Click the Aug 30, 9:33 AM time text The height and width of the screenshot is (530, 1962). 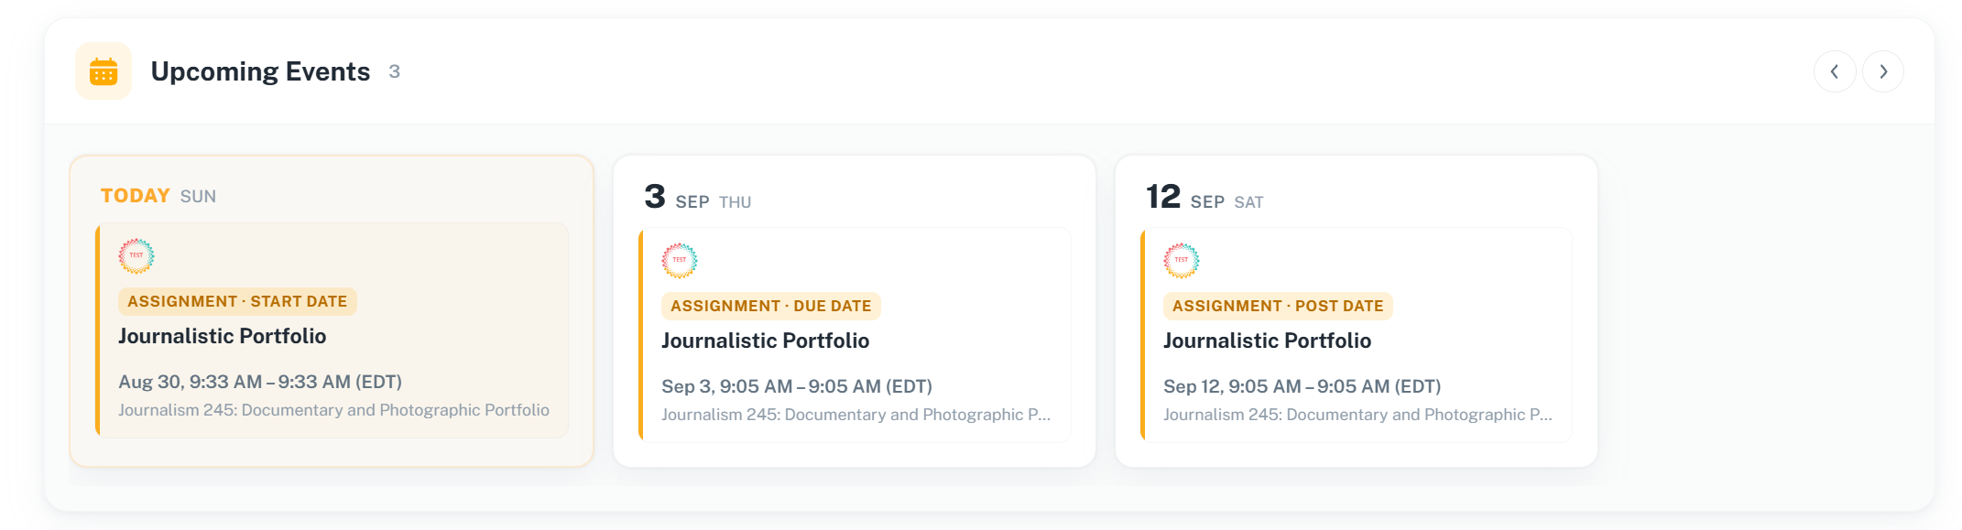tap(260, 382)
